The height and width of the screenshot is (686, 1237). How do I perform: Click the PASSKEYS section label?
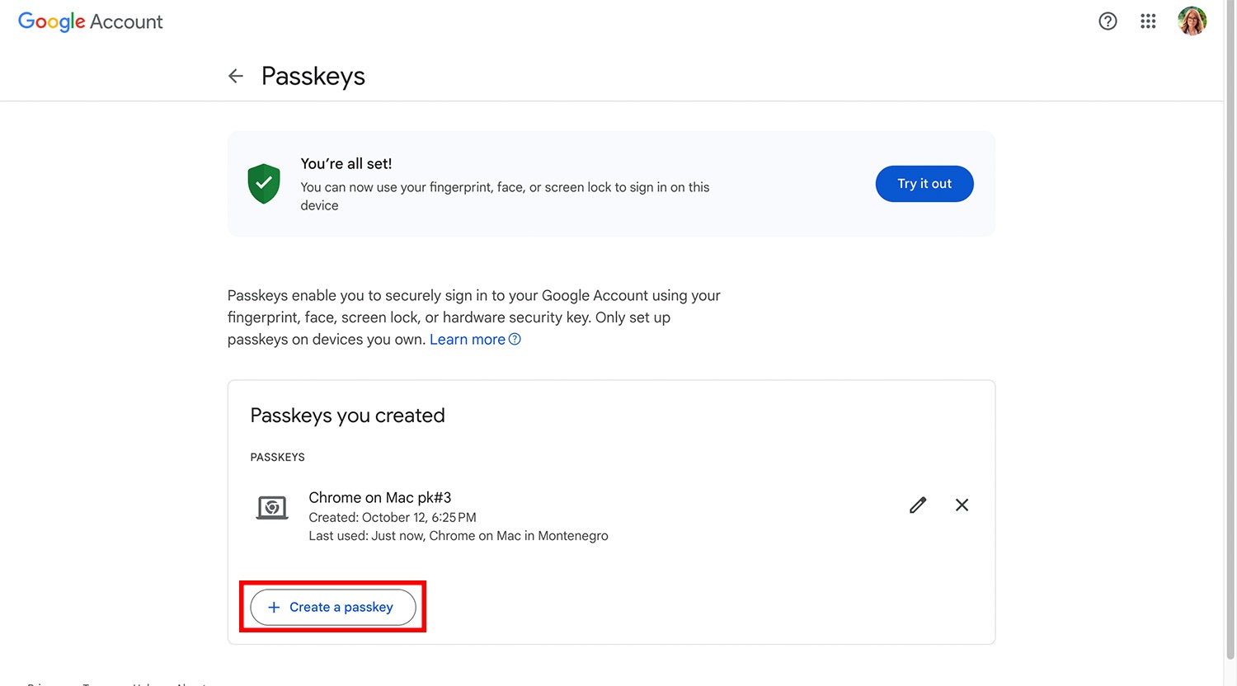278,457
